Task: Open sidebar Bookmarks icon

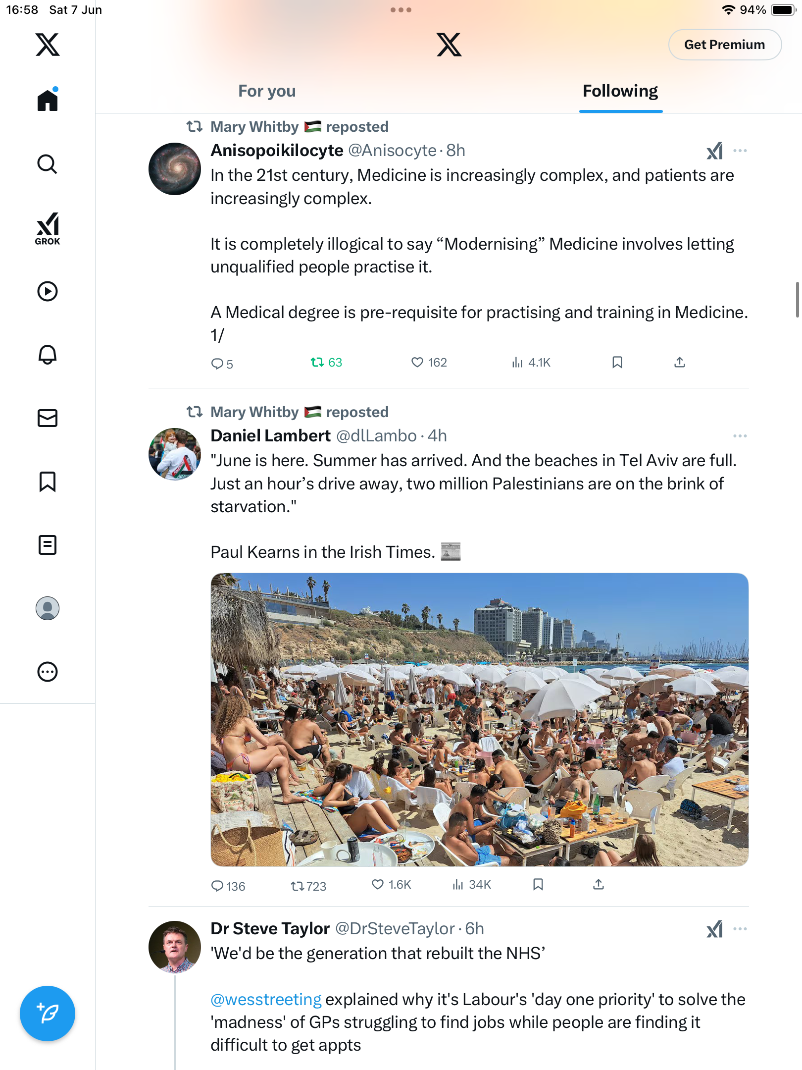Action: [x=48, y=481]
